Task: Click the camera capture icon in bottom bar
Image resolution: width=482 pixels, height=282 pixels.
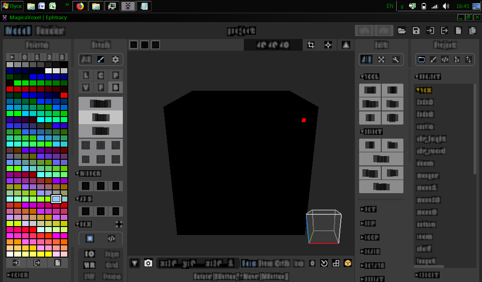Action: coord(148,263)
